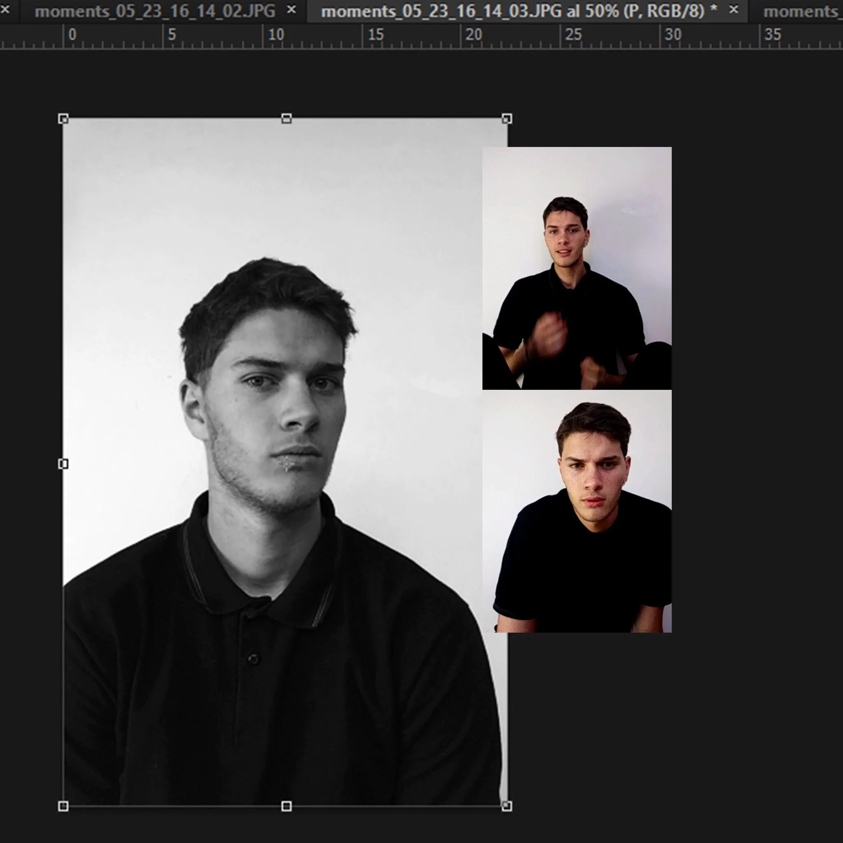This screenshot has height=843, width=843.
Task: Close the moments_05_23_16_14_02.JPG document
Action: click(291, 9)
